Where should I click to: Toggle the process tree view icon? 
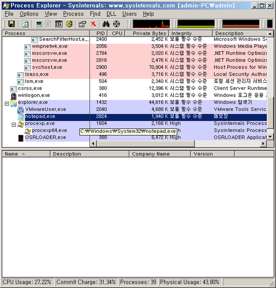(x=49, y=24)
